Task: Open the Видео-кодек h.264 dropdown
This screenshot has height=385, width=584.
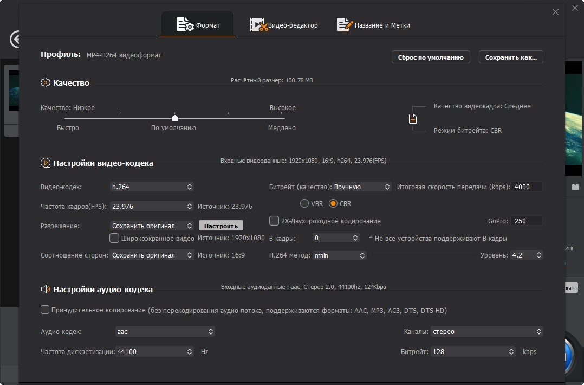Action: point(152,187)
